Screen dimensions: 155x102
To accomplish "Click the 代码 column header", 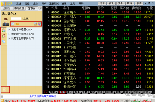I will (54, 8).
